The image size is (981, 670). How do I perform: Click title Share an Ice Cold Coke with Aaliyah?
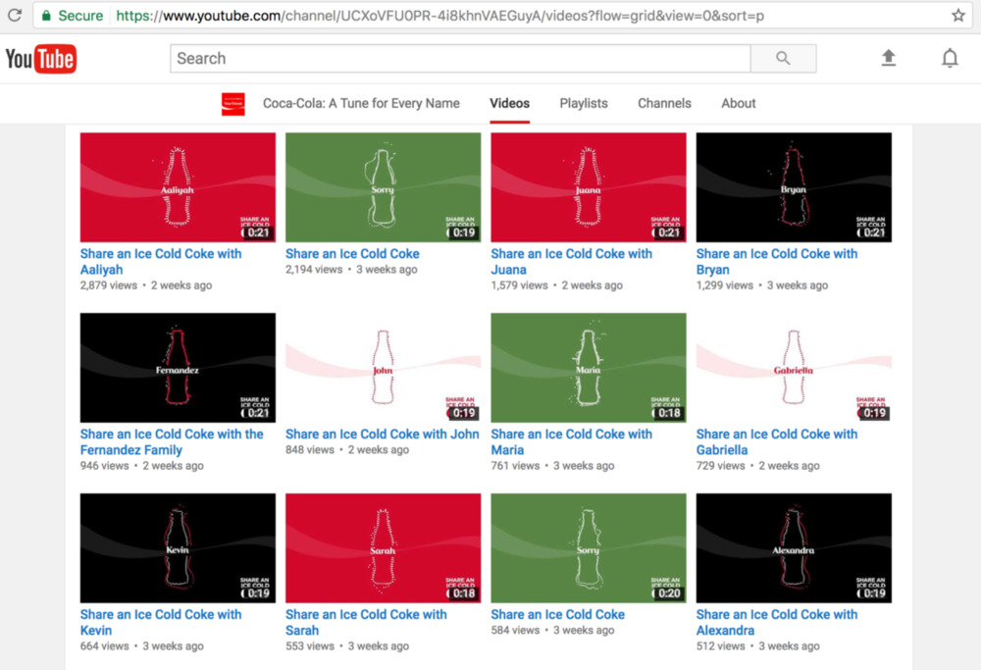pos(161,262)
